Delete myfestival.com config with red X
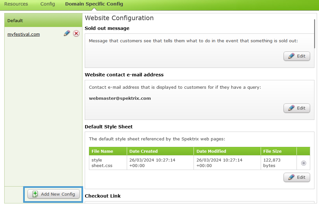This screenshot has width=319, height=207. 76,33
